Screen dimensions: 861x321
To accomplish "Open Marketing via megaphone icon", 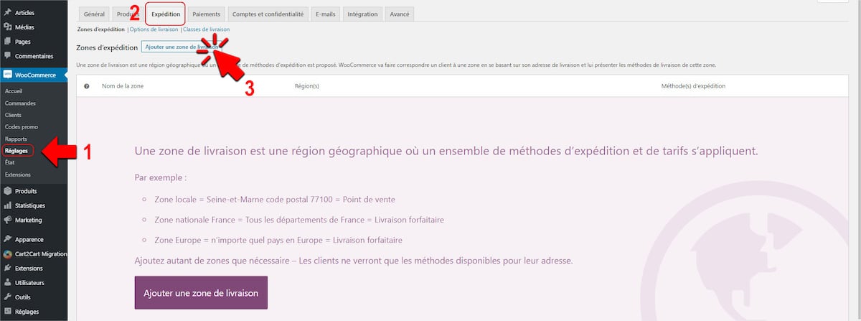I will click(x=7, y=220).
